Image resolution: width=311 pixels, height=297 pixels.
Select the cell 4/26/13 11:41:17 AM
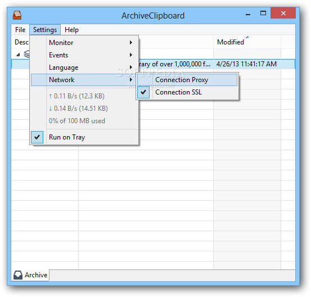click(x=246, y=64)
